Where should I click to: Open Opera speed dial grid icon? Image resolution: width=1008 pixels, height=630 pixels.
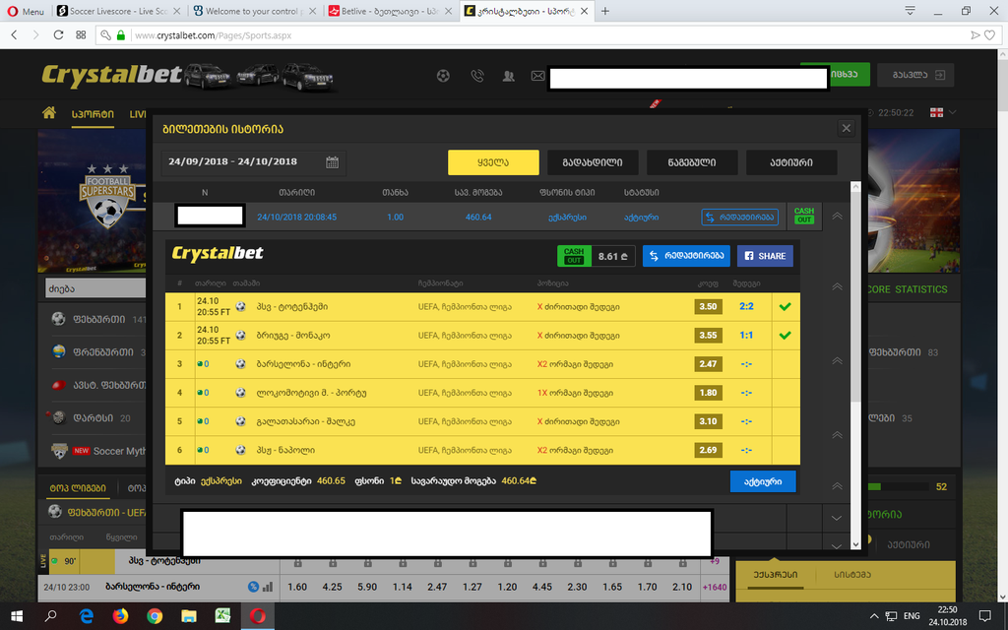pyautogui.click(x=81, y=35)
